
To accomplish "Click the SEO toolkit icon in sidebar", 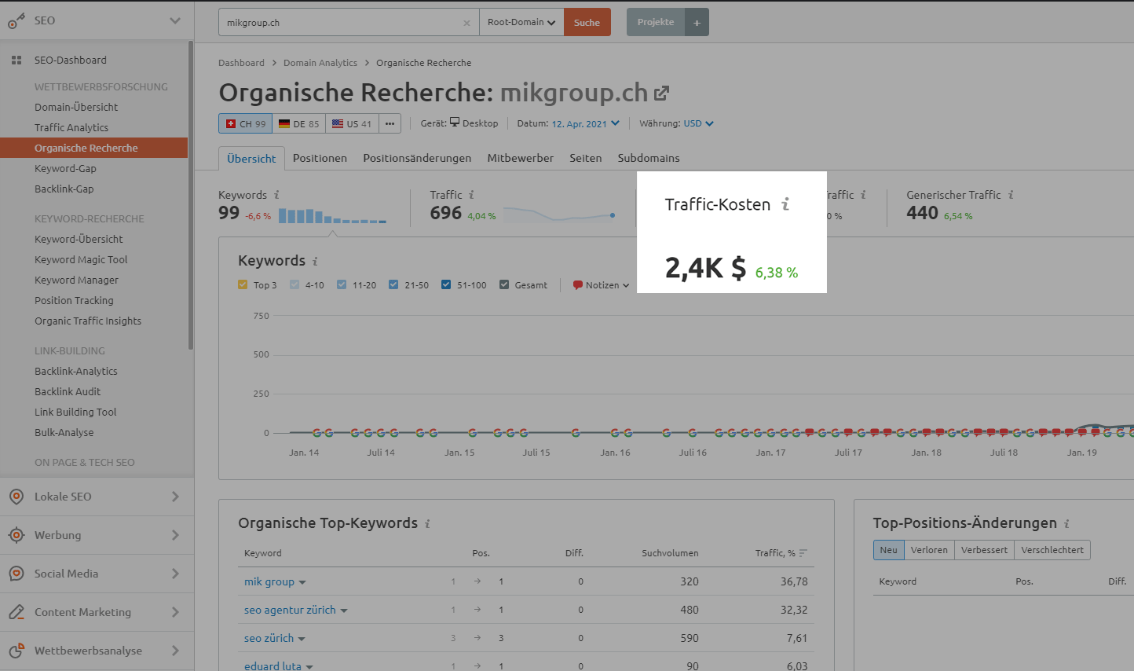I will coord(16,21).
